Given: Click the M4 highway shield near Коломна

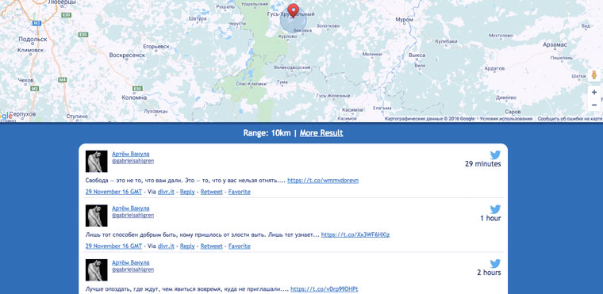Looking at the screenshot, I should coord(63,80).
